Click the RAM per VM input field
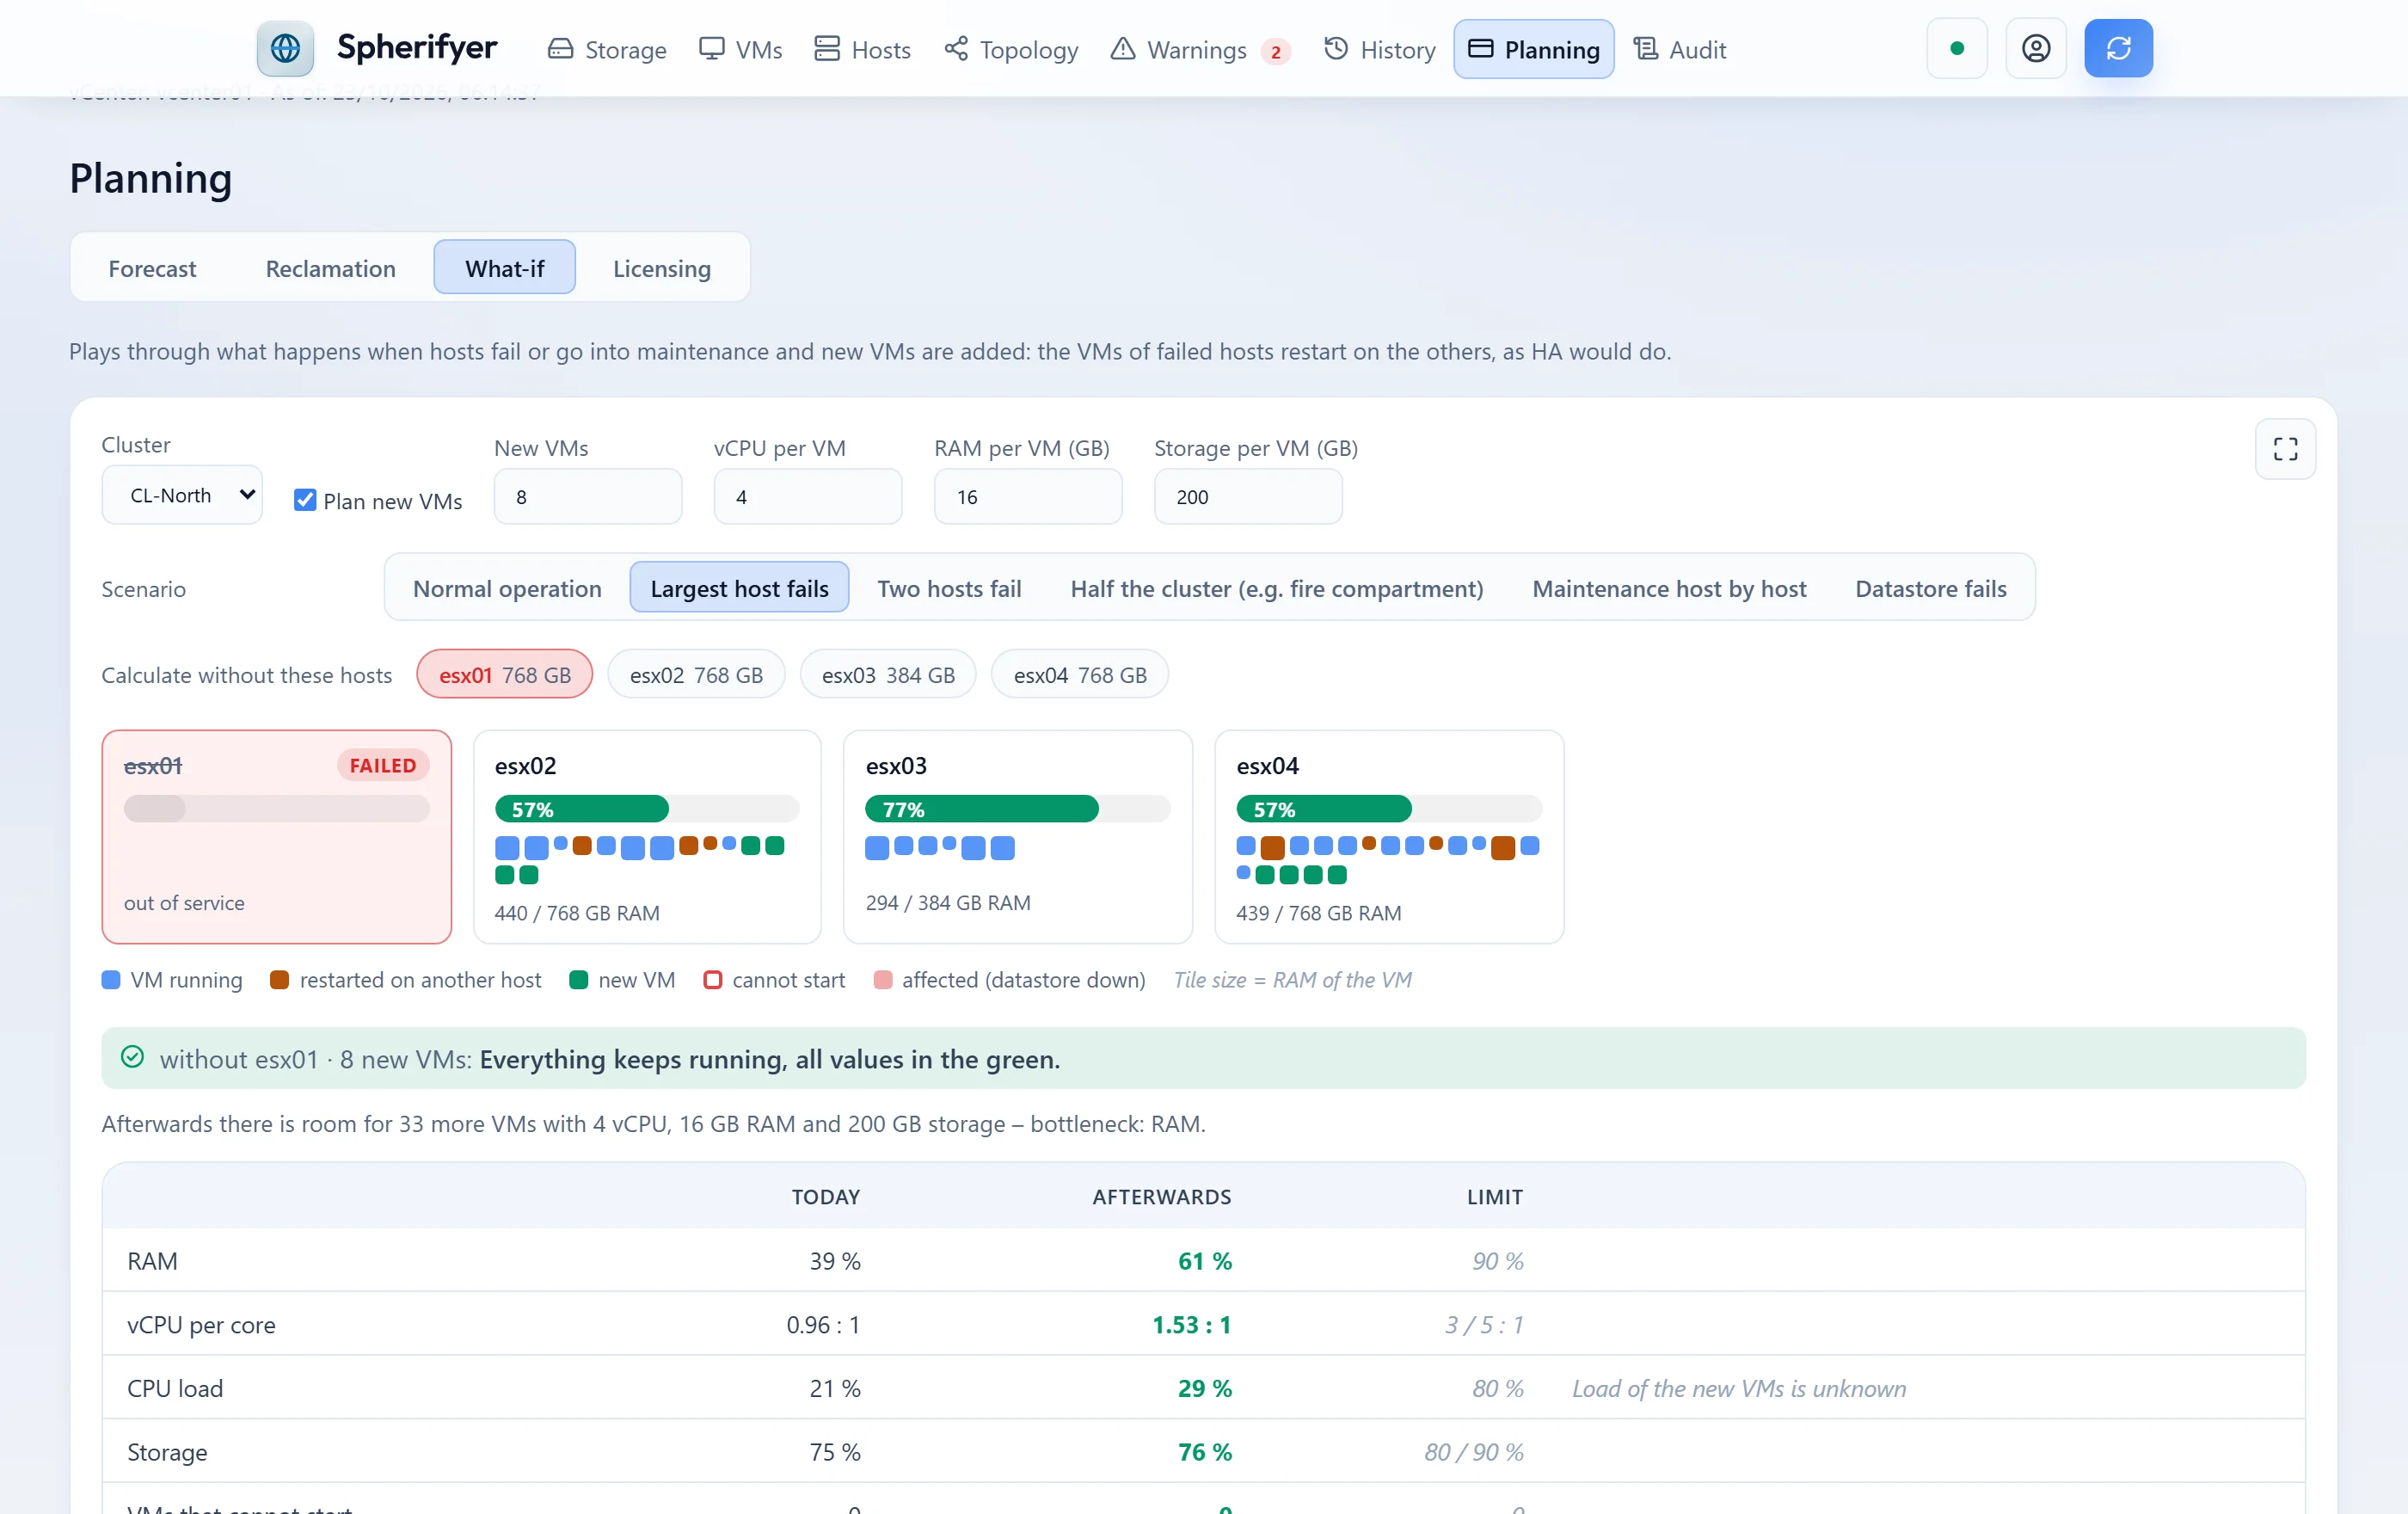The image size is (2408, 1514). click(1028, 497)
